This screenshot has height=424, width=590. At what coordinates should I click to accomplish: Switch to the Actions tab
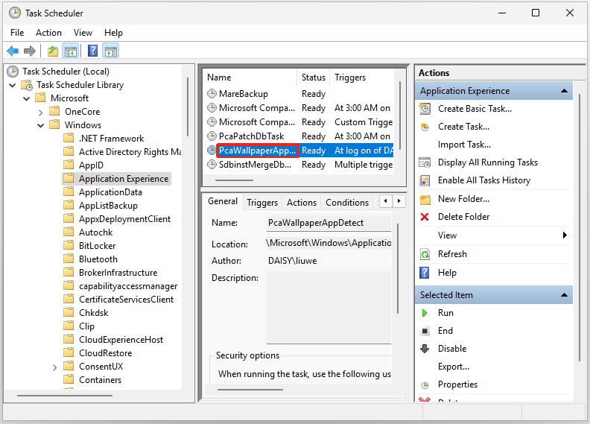pos(302,203)
